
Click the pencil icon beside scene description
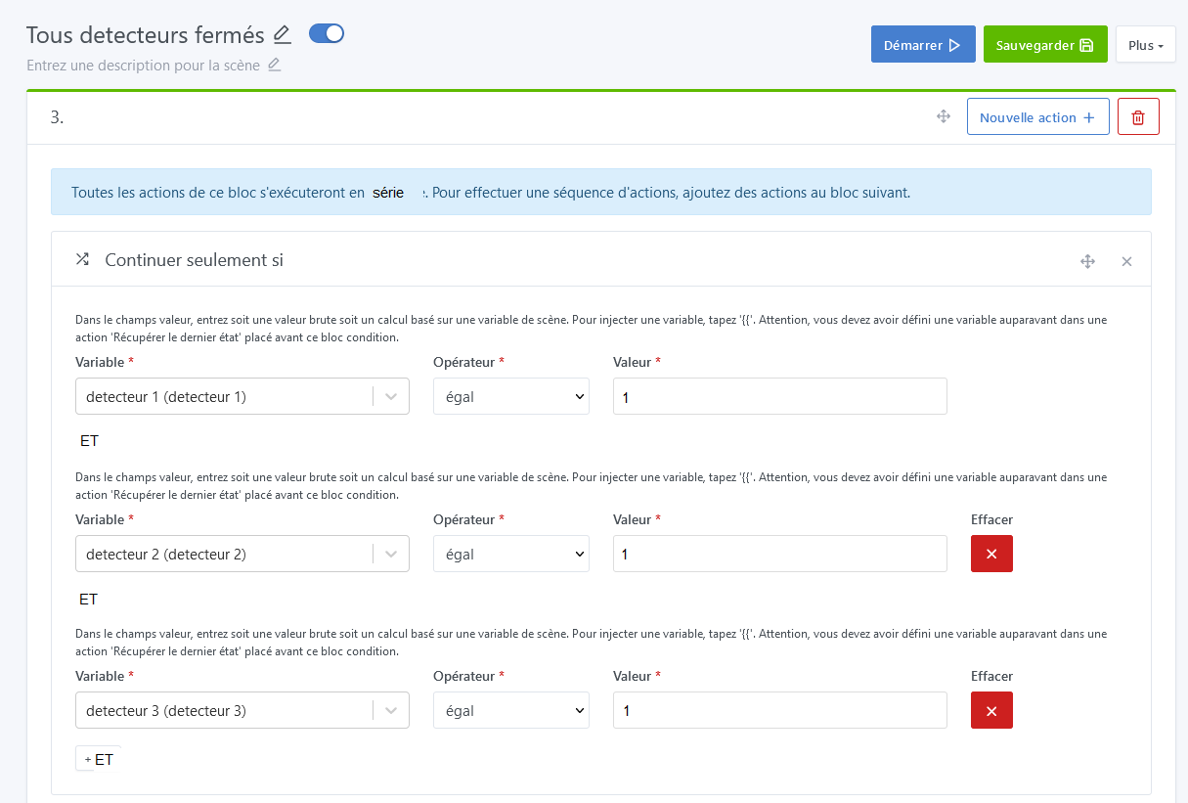click(275, 66)
